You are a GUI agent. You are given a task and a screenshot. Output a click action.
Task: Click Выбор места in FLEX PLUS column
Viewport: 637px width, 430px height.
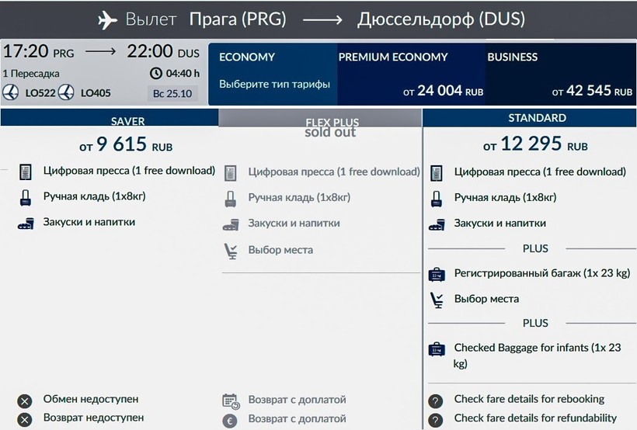pos(280,250)
